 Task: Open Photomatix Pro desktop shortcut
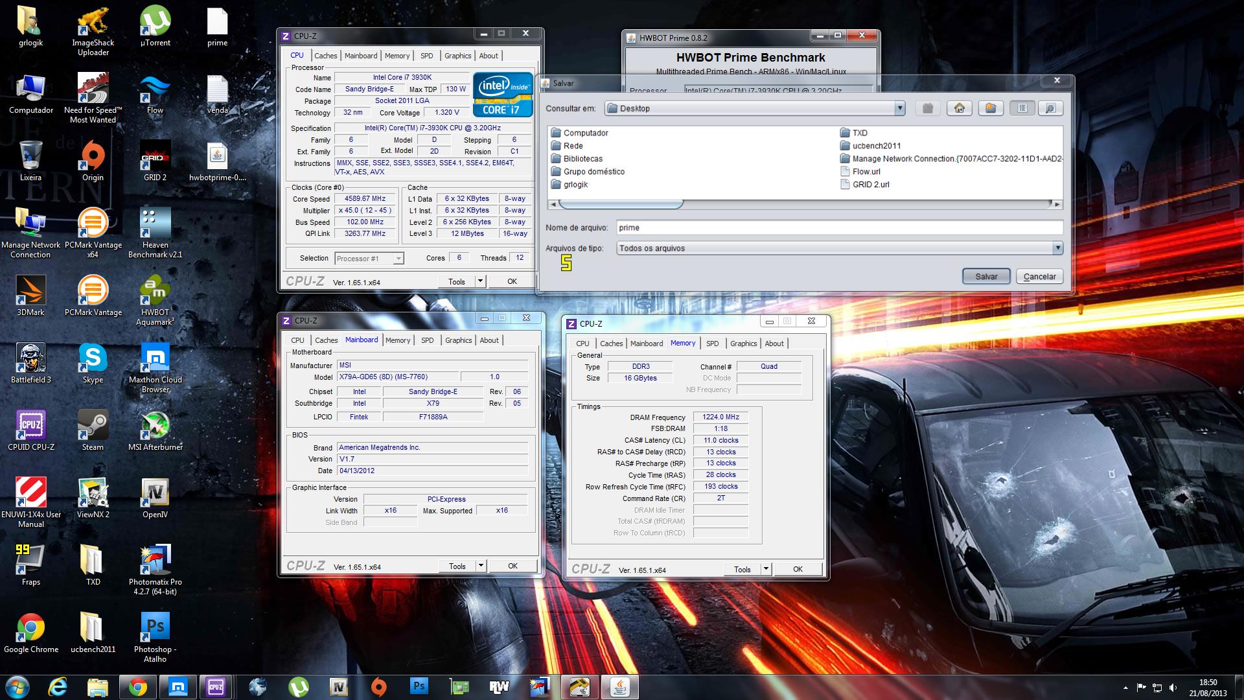click(x=155, y=570)
